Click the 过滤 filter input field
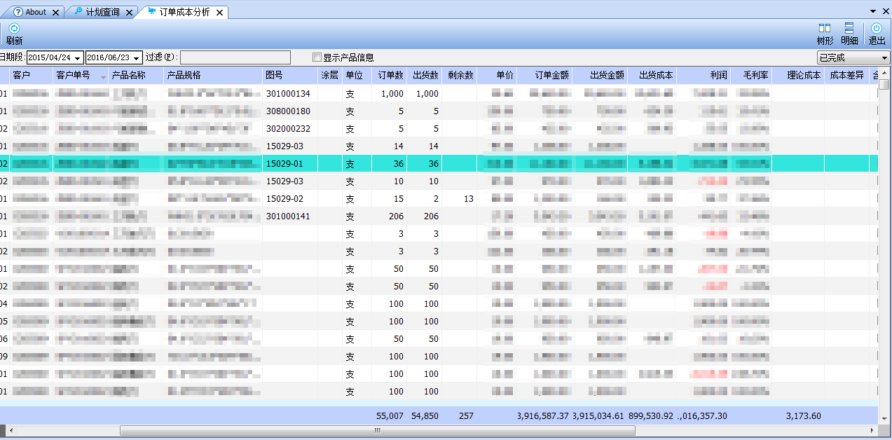The width and height of the screenshot is (892, 440). click(x=235, y=57)
